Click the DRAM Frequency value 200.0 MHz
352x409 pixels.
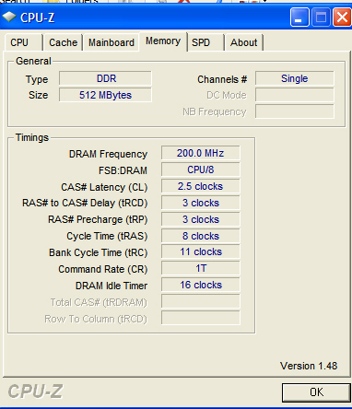pos(201,153)
